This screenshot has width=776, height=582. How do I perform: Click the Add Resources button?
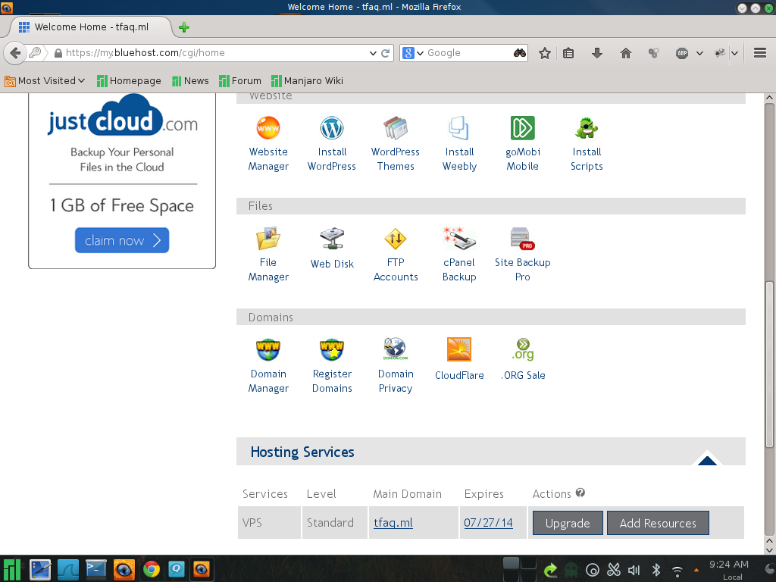coord(657,523)
